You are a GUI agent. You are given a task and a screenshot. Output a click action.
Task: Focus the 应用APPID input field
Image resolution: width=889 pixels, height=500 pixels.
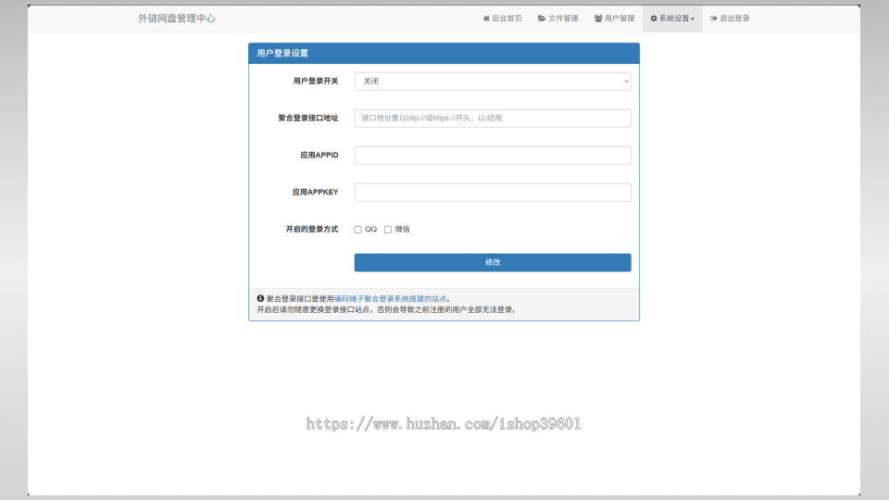[x=493, y=156]
